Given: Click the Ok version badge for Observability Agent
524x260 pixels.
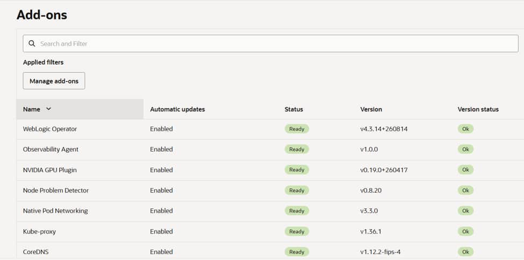Looking at the screenshot, I should pyautogui.click(x=465, y=149).
